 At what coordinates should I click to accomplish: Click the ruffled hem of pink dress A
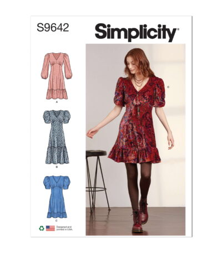[x=57, y=95]
